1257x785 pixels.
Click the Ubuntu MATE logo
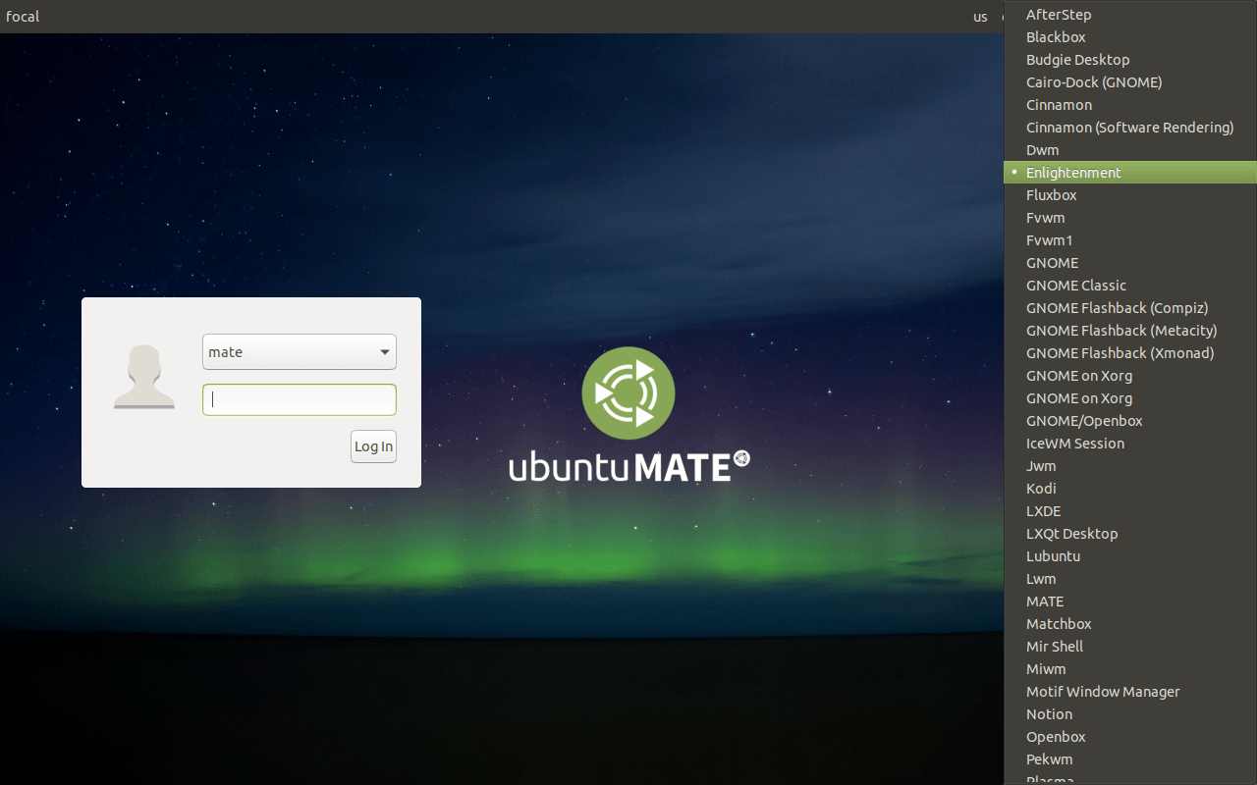pos(628,412)
